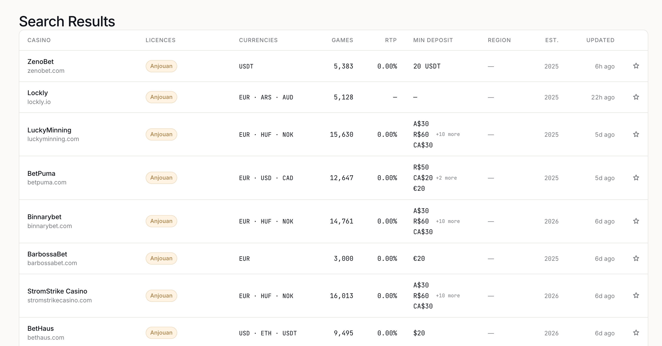Star the BarbossaBet row
This screenshot has width=662, height=346.
(x=636, y=258)
